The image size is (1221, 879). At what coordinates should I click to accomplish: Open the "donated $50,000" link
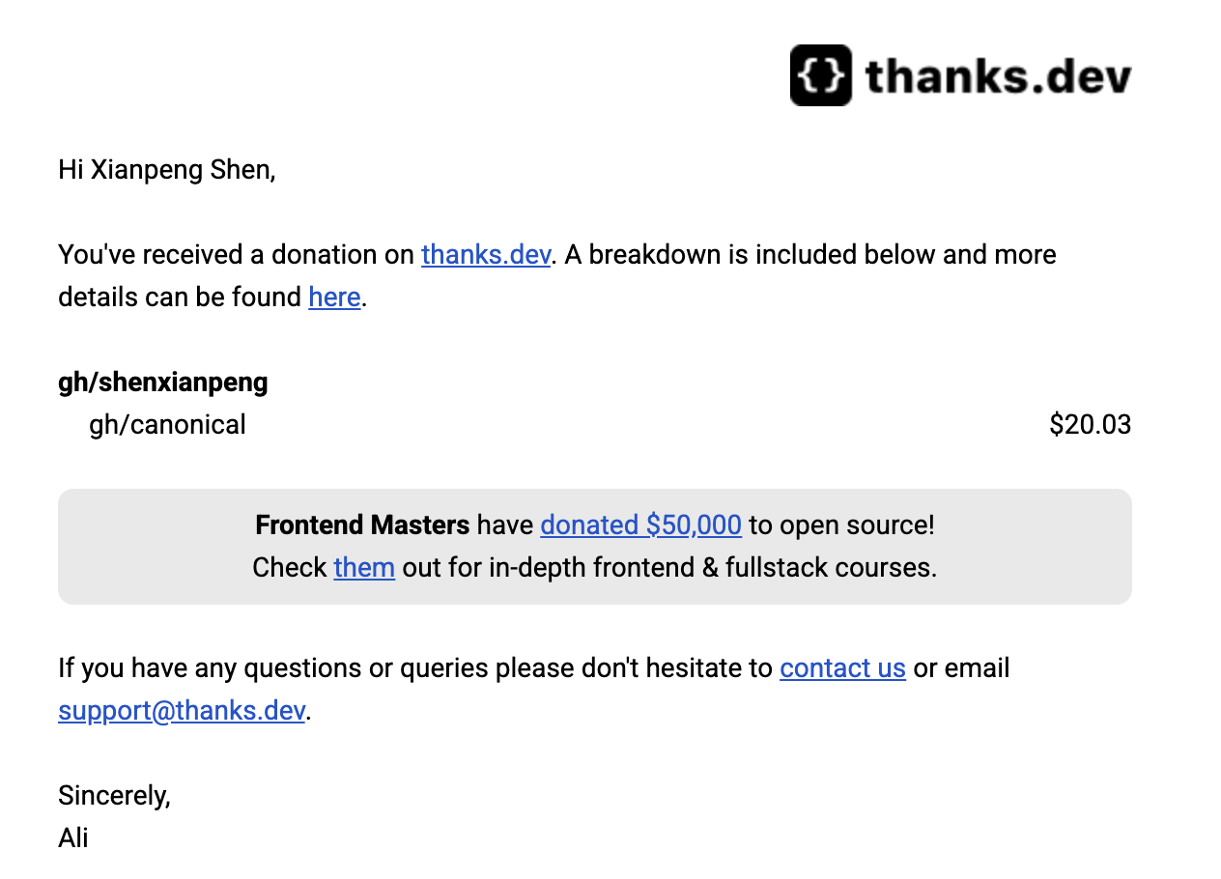click(x=640, y=525)
